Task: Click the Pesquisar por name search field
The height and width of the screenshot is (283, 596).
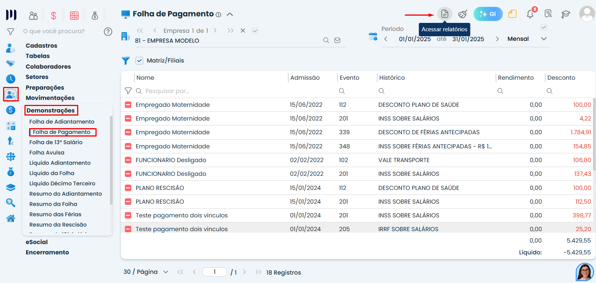Action: (210, 91)
